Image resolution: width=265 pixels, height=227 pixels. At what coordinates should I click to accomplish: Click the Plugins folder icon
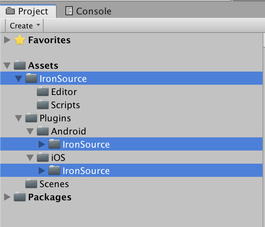click(31, 118)
